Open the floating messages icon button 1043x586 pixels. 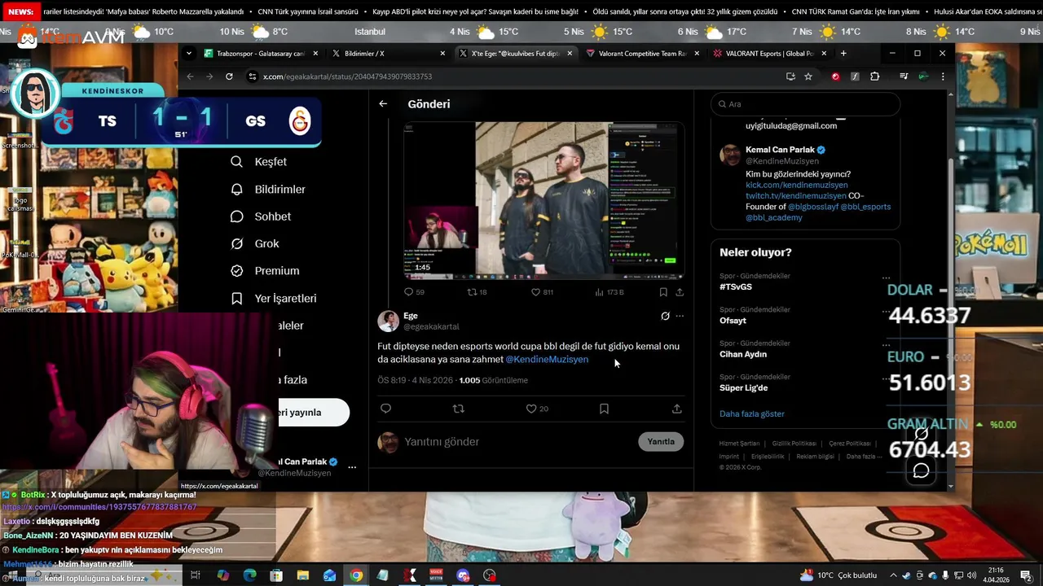[x=922, y=470]
